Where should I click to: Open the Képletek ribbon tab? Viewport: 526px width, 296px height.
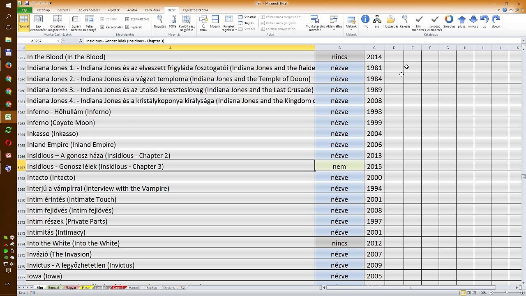click(114, 10)
